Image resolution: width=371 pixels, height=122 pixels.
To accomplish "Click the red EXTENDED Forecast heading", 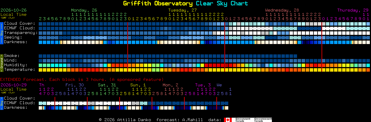I will pyautogui.click(x=82, y=79).
